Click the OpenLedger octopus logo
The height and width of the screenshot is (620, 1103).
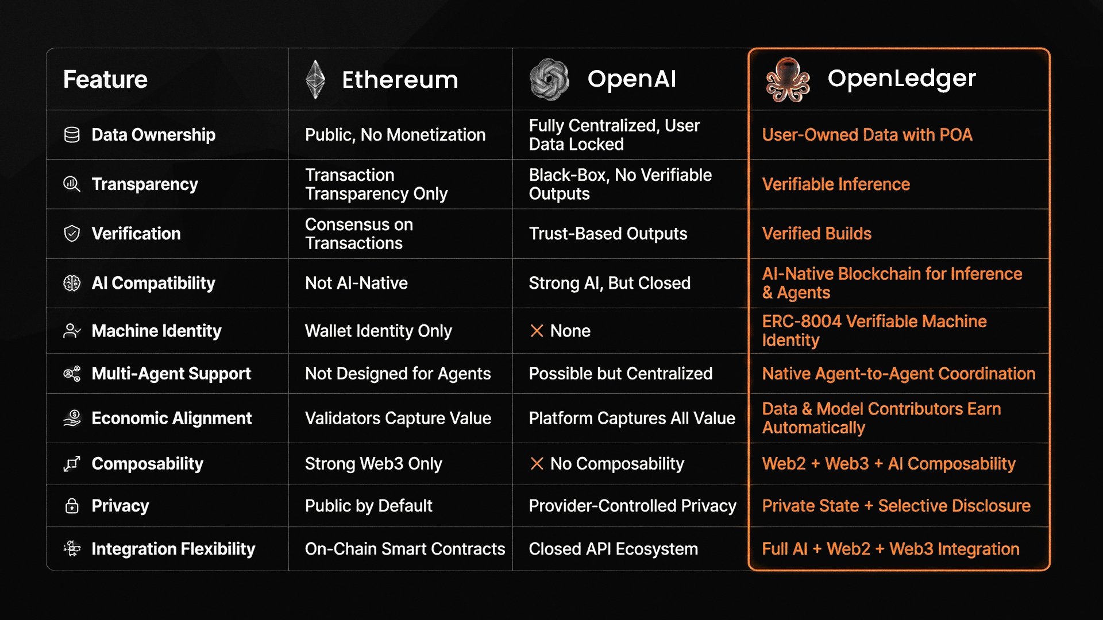click(788, 80)
